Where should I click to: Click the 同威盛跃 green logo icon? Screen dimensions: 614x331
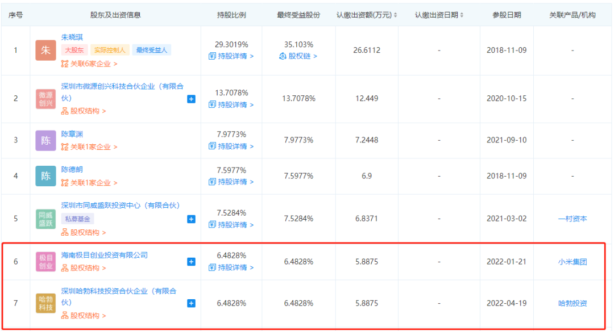click(46, 219)
